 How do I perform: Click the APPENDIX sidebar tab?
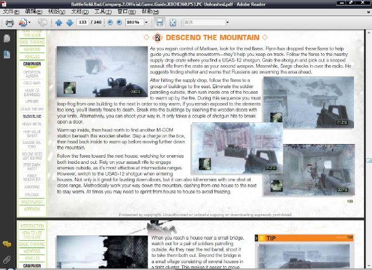point(32,209)
